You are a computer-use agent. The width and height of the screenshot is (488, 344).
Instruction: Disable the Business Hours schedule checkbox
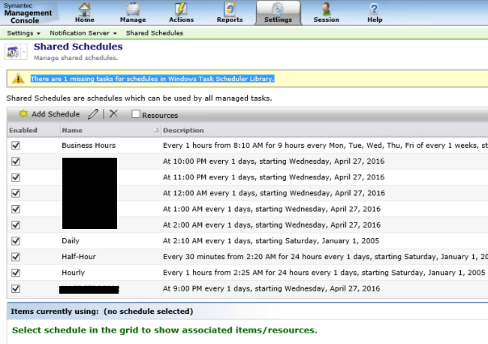coord(16,146)
